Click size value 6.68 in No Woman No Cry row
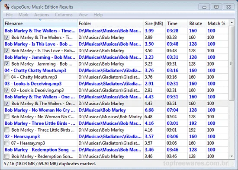The width and height of the screenshot is (238, 170). coord(149,110)
